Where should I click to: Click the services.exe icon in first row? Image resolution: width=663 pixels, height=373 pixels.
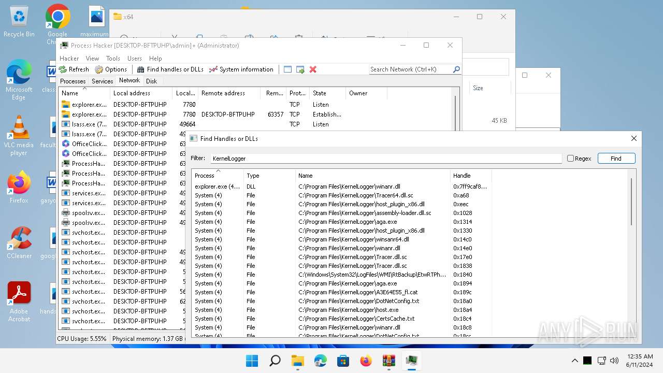[66, 193]
